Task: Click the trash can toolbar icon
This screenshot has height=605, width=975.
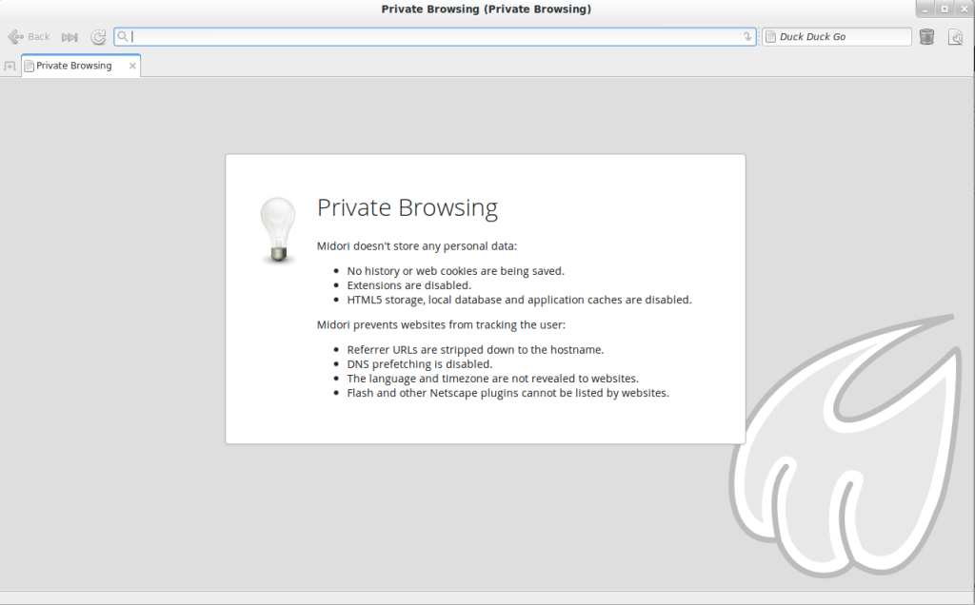Action: (926, 37)
